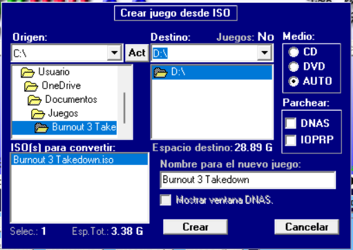Click the OneDrive folder icon
353x250 pixels.
point(31,86)
